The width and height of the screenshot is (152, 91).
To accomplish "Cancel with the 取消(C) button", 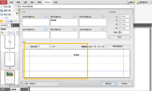I will (125, 84).
